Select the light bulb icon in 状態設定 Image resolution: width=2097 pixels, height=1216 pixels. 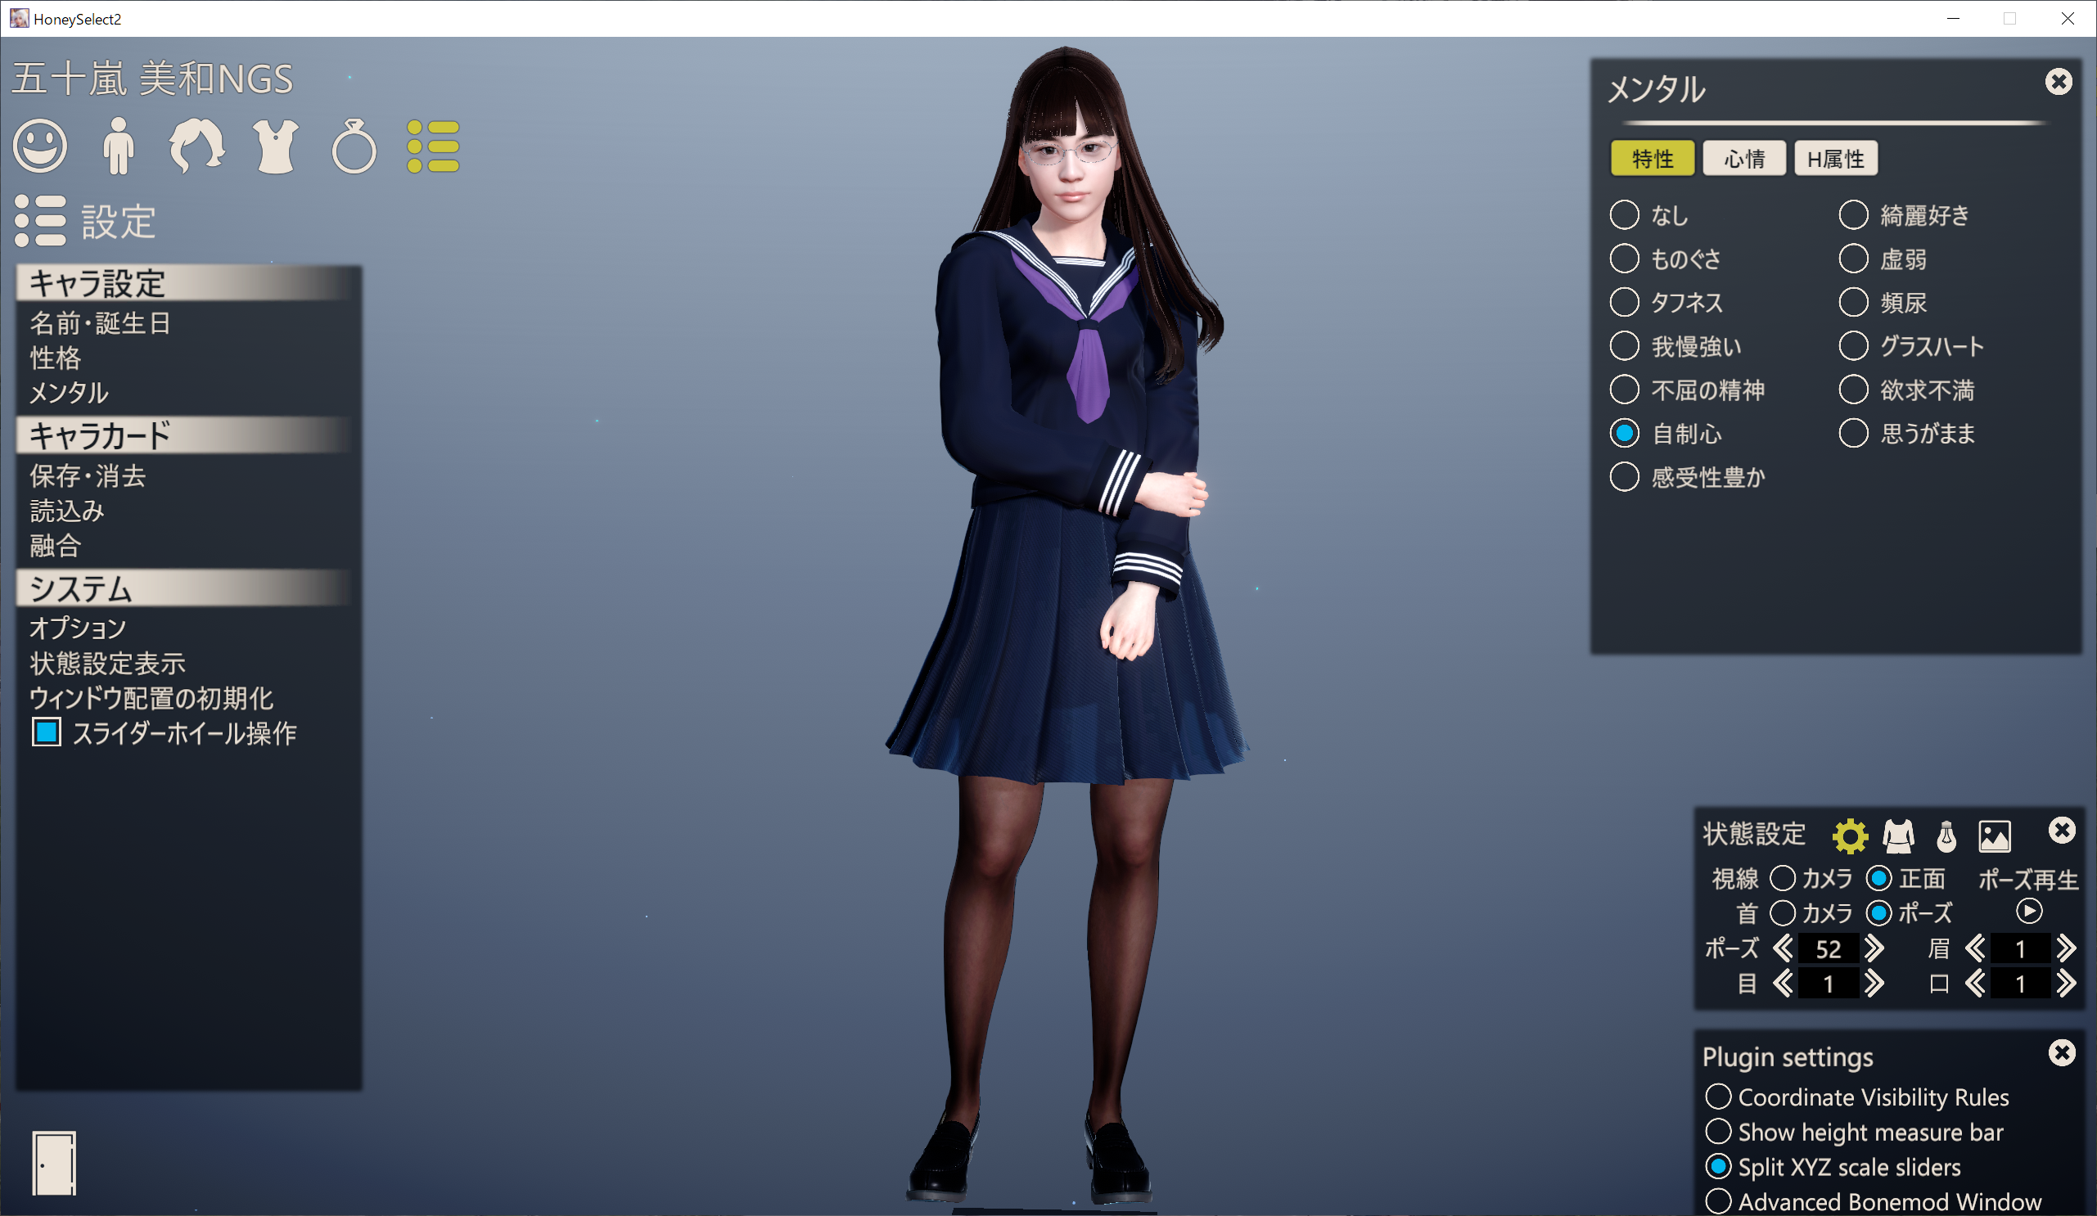pyautogui.click(x=1946, y=835)
